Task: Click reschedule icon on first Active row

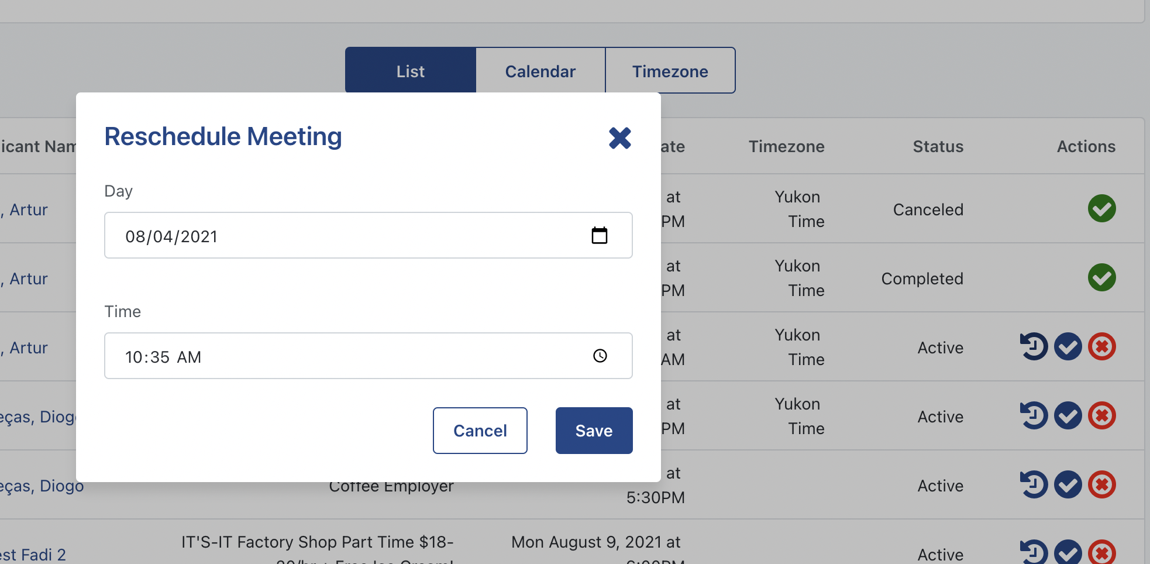Action: pyautogui.click(x=1034, y=346)
